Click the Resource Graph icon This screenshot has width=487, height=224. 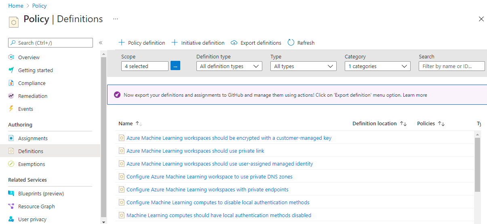[x=11, y=206]
